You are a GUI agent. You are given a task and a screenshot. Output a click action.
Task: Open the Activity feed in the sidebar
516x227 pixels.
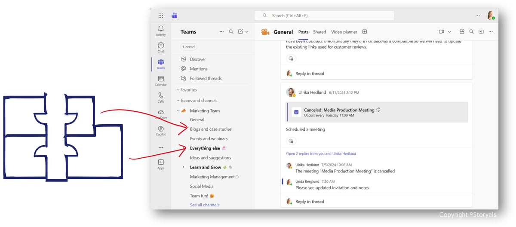[x=161, y=31]
